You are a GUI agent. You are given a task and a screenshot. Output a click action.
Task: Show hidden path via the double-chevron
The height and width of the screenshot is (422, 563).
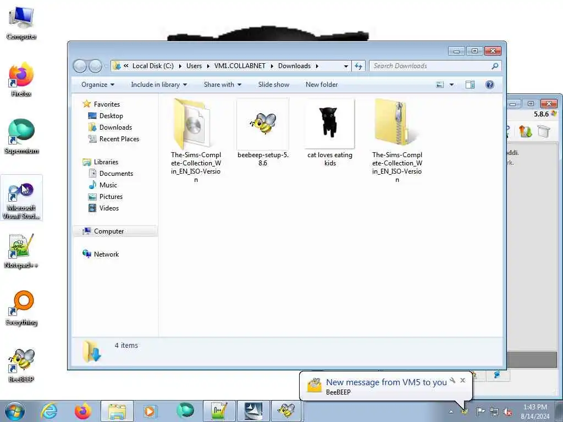pos(126,66)
